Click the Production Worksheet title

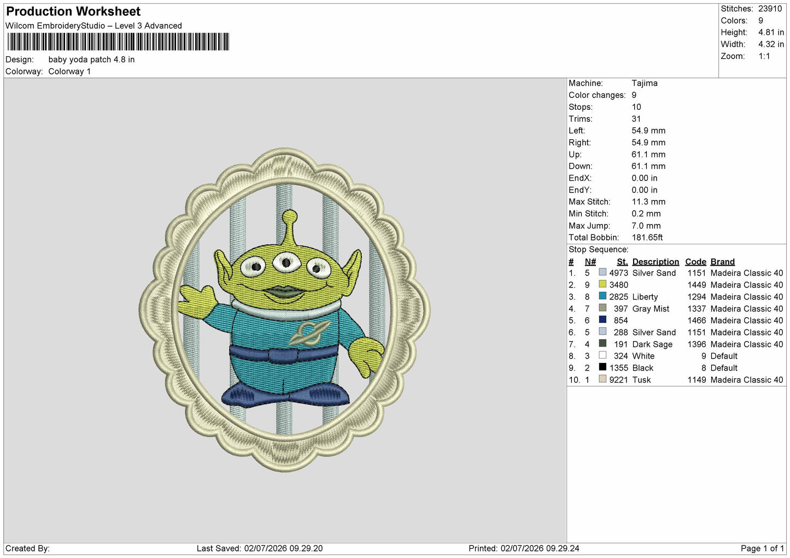pos(73,11)
